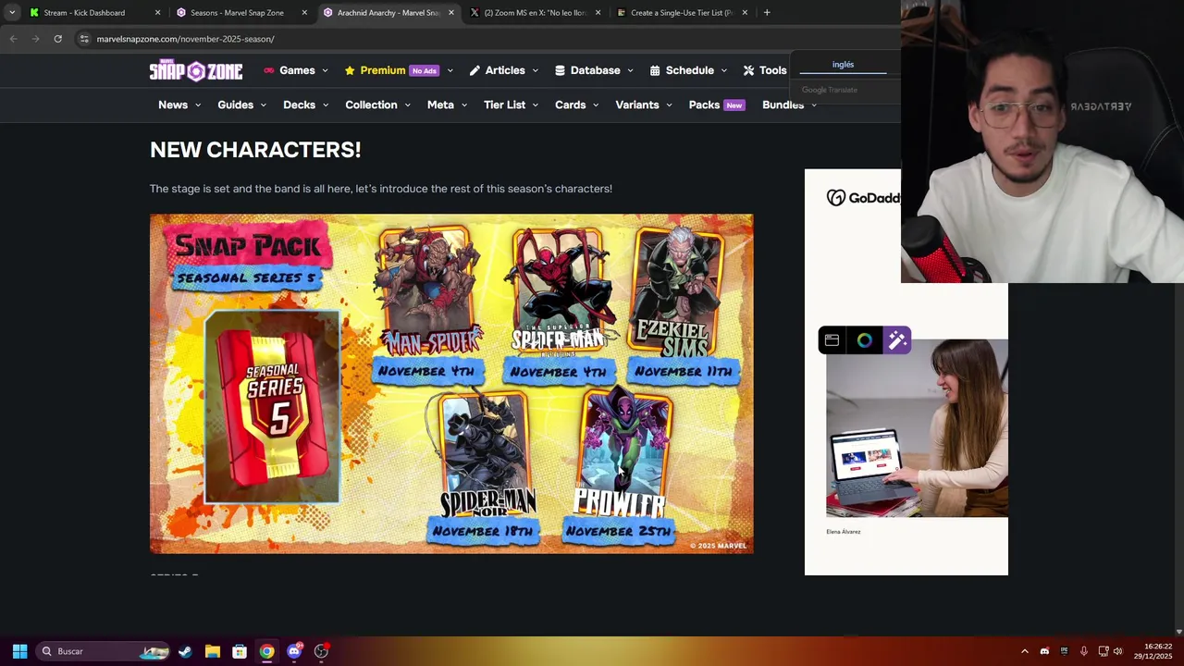Close the Stream - Kick Dashboard tab
This screenshot has height=666, width=1184.
click(157, 13)
